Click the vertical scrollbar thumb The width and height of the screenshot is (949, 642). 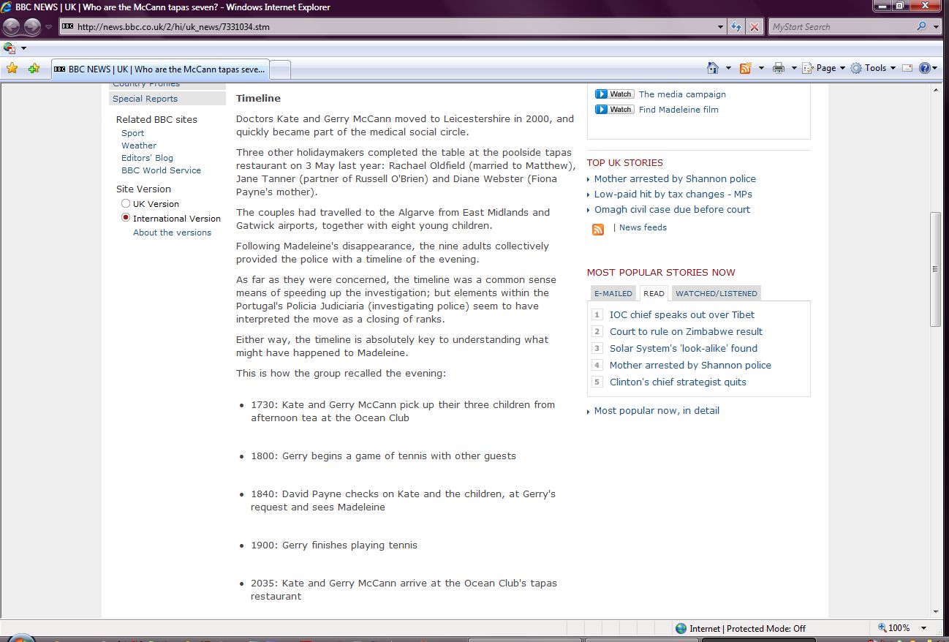click(x=935, y=269)
